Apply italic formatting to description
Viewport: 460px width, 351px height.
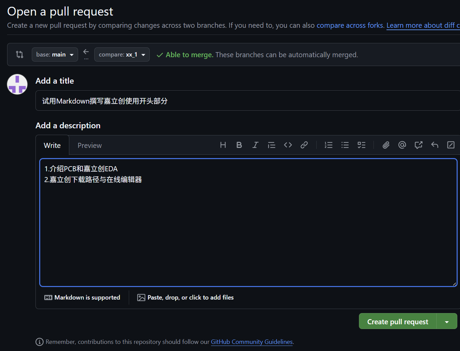[x=256, y=145]
